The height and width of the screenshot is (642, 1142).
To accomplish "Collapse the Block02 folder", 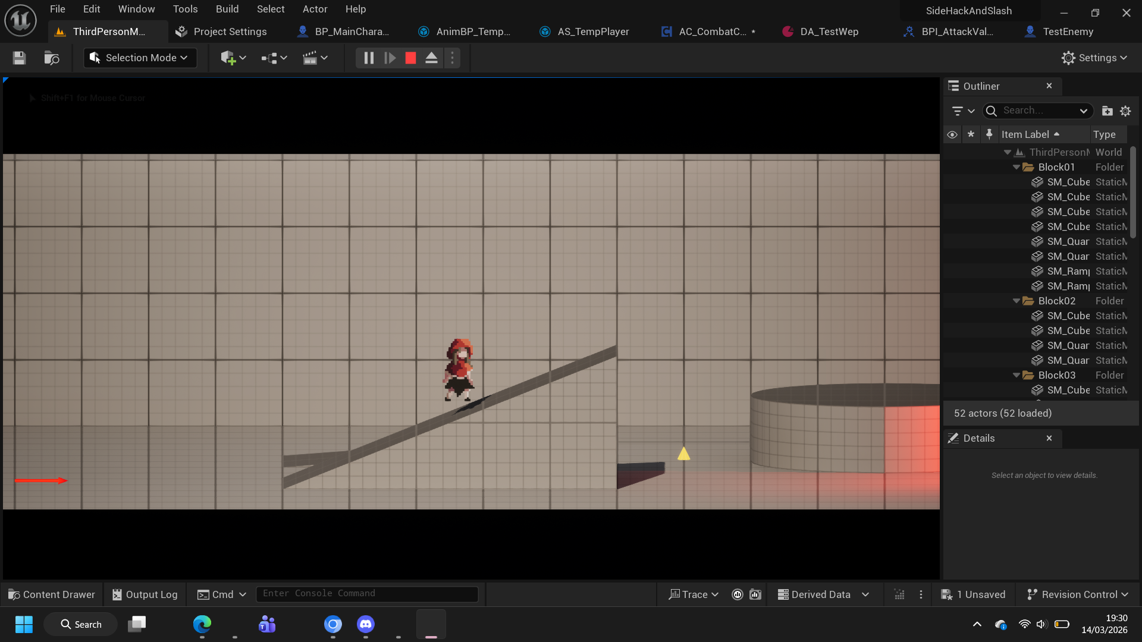I will pyautogui.click(x=1016, y=301).
